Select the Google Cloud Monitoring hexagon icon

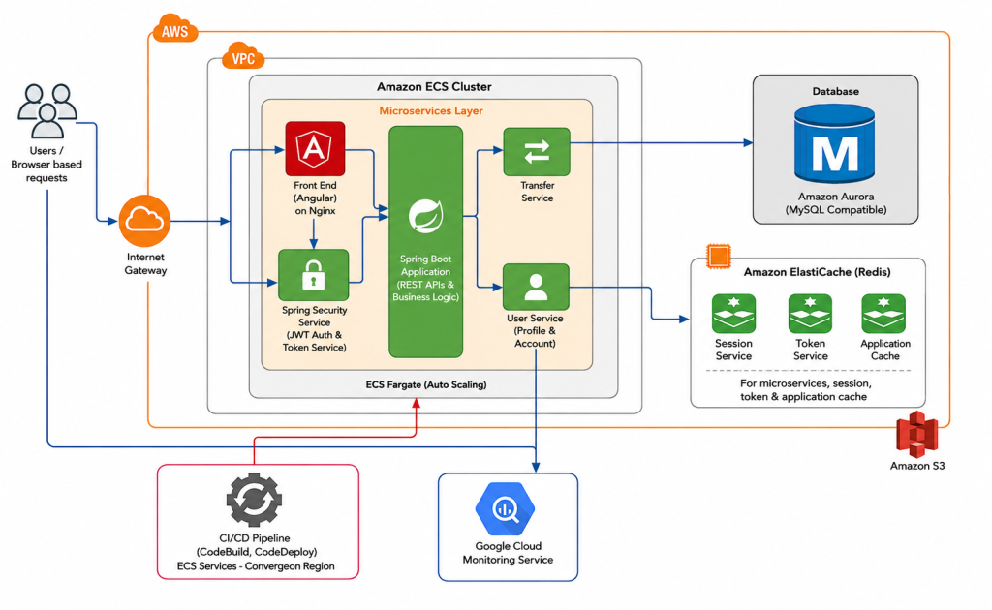(x=505, y=508)
